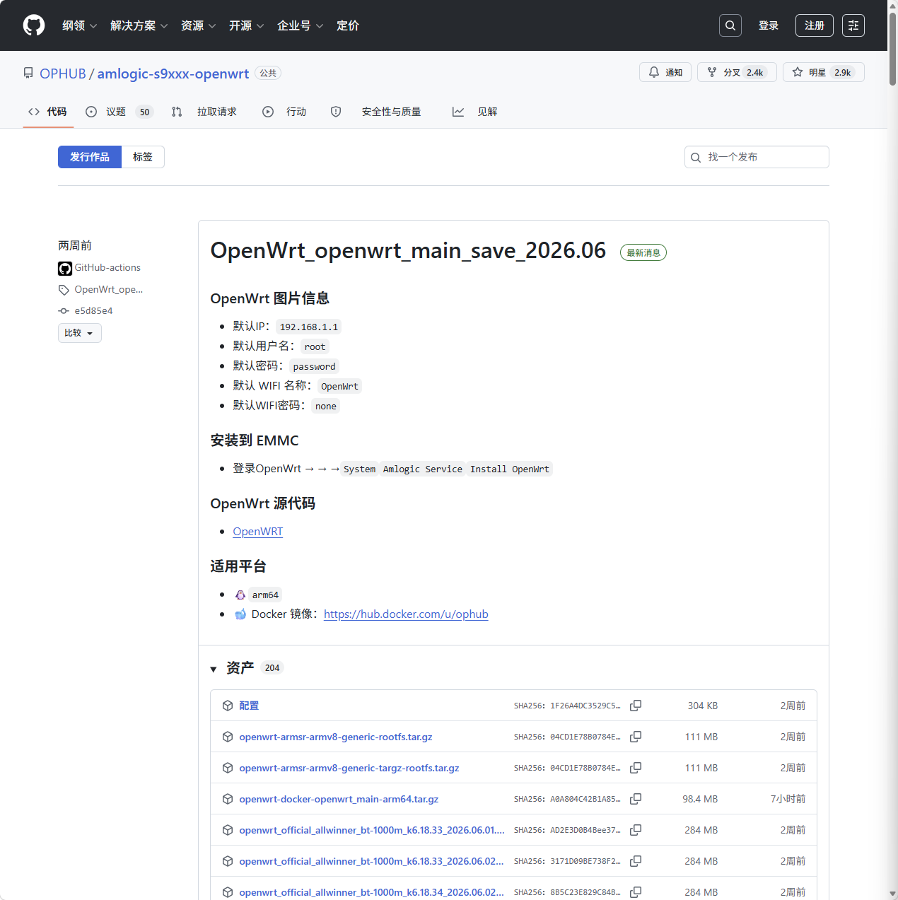The image size is (898, 900).
Task: Open the amlogic-s9xxx-openwrt repo link
Action: point(173,74)
